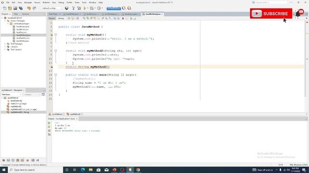The image size is (309, 173).
Task: Select JavaWhile.java in project tree
Action: [23, 41]
